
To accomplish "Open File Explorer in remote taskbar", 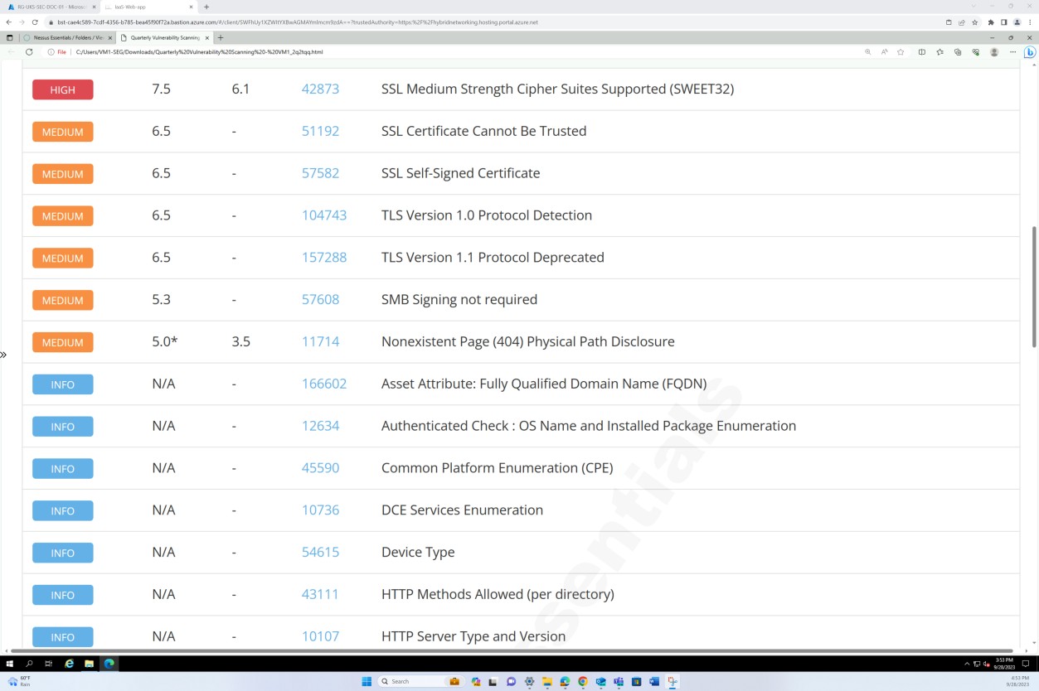I will (89, 664).
